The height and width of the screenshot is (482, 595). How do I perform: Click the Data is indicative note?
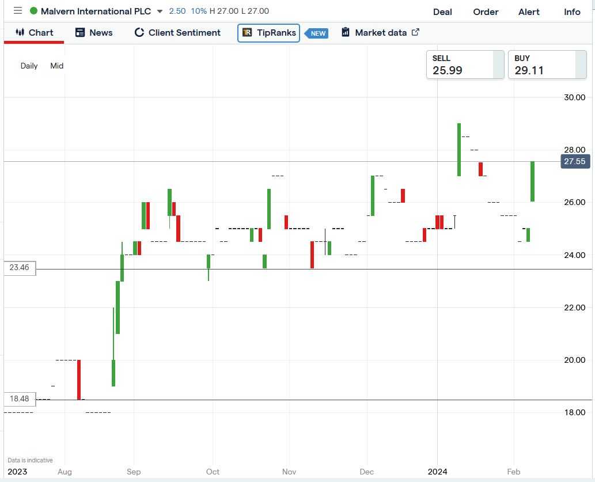(31, 460)
